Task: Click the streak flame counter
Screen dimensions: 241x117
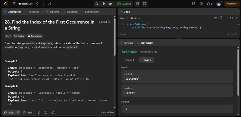Action: (x=210, y=4)
